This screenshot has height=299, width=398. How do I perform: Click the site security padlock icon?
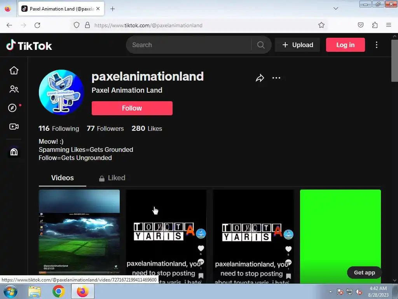(87, 25)
